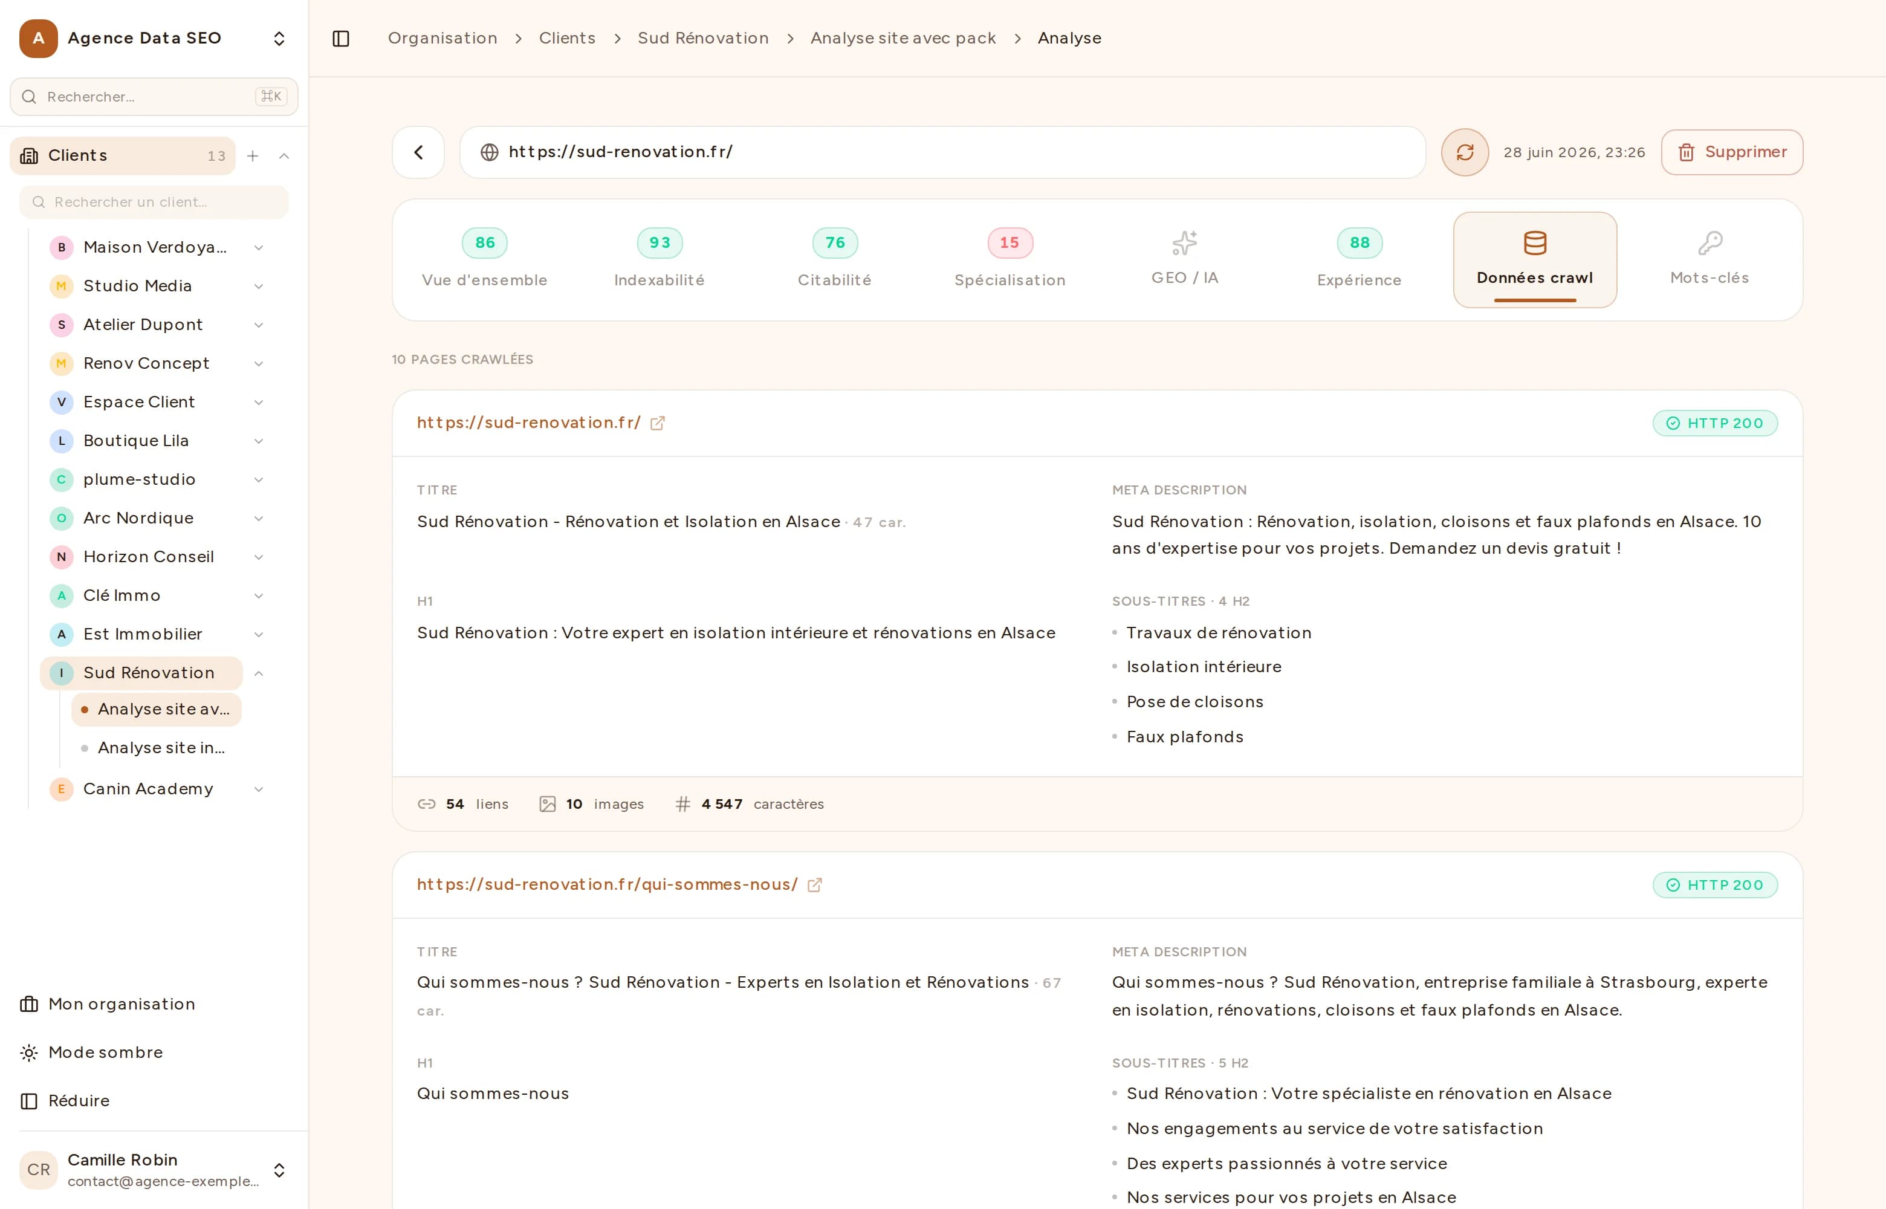
Task: Click the URL field https://sud-renovation.fr/
Action: click(942, 152)
